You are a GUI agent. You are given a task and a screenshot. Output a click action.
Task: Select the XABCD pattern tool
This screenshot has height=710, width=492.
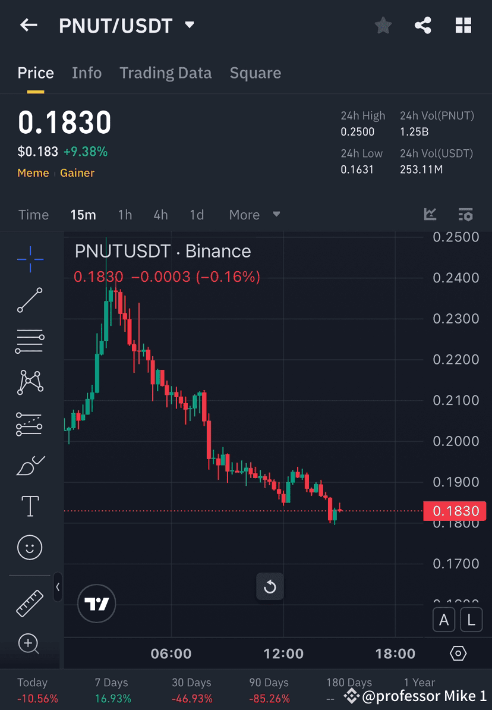[x=30, y=382]
